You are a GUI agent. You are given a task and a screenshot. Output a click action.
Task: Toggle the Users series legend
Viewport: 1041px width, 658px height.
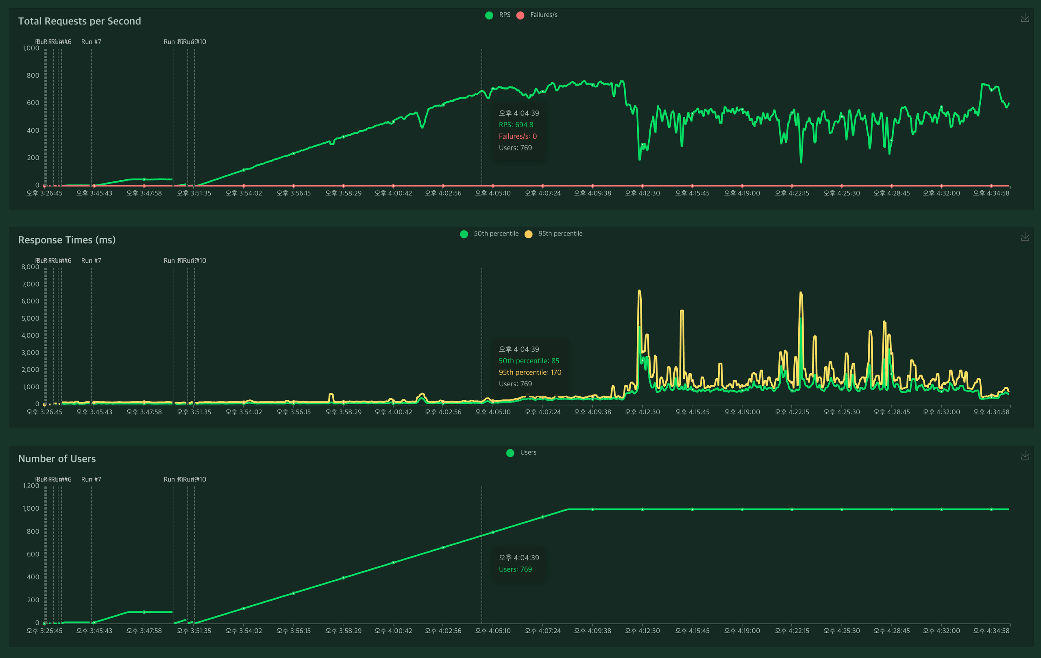coord(528,452)
